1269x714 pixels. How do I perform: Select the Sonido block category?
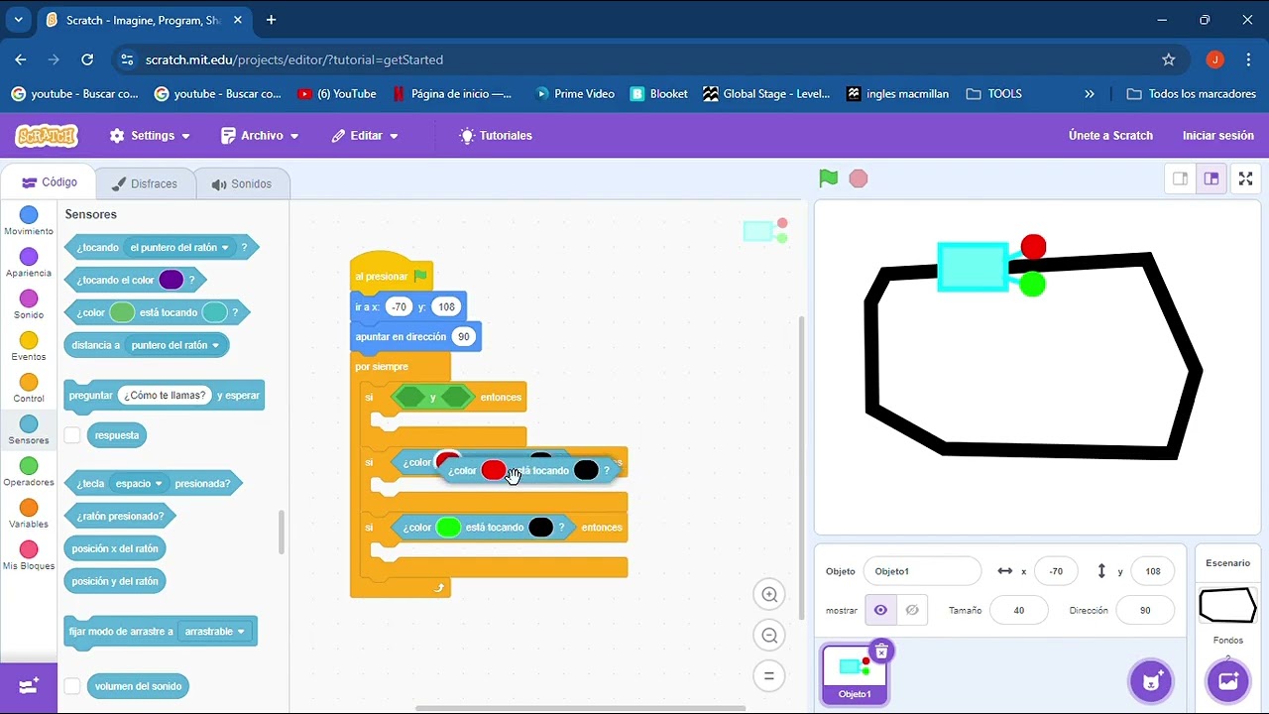(29, 304)
